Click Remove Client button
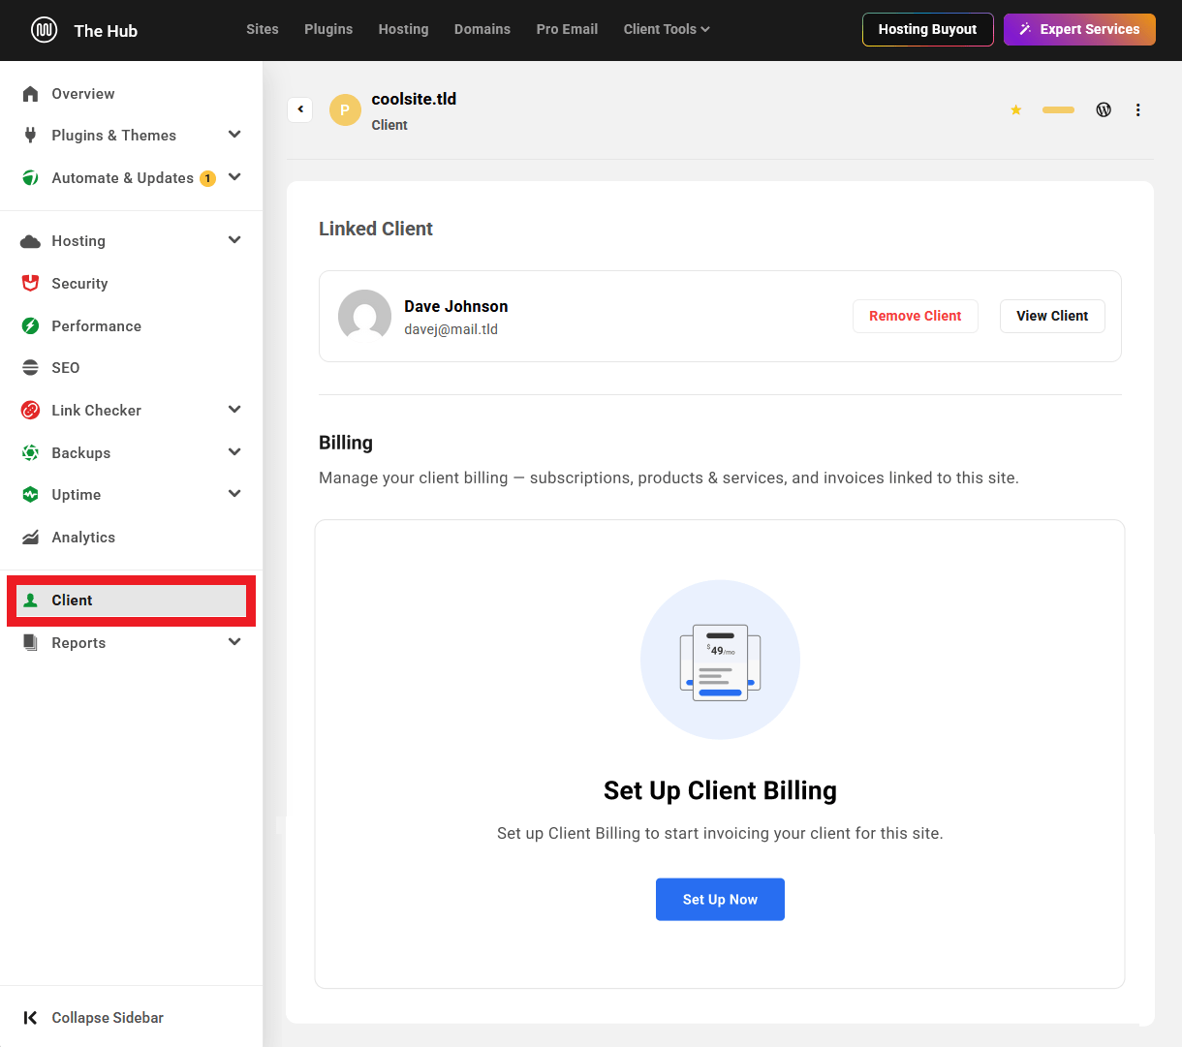1182x1047 pixels. [x=915, y=316]
